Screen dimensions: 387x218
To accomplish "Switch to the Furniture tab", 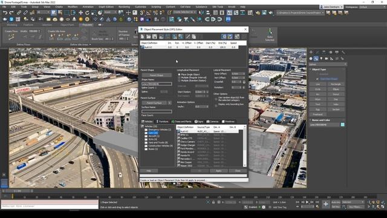I will click(x=162, y=122).
